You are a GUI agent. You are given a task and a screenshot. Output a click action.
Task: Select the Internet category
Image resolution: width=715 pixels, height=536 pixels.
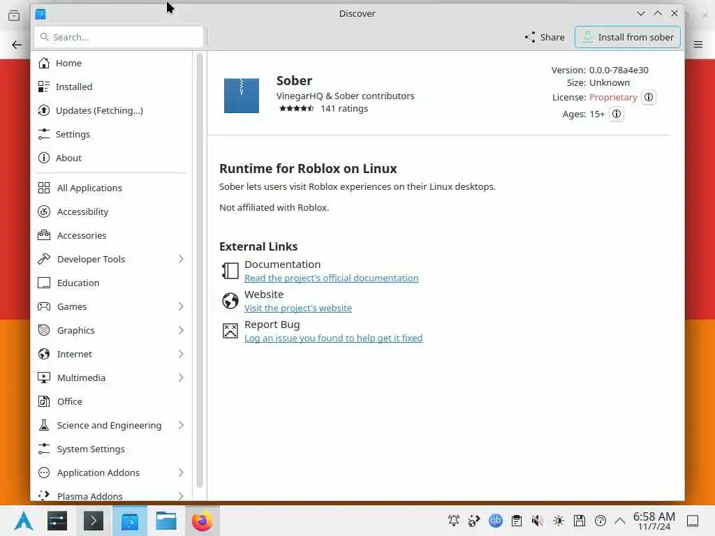[112, 354]
